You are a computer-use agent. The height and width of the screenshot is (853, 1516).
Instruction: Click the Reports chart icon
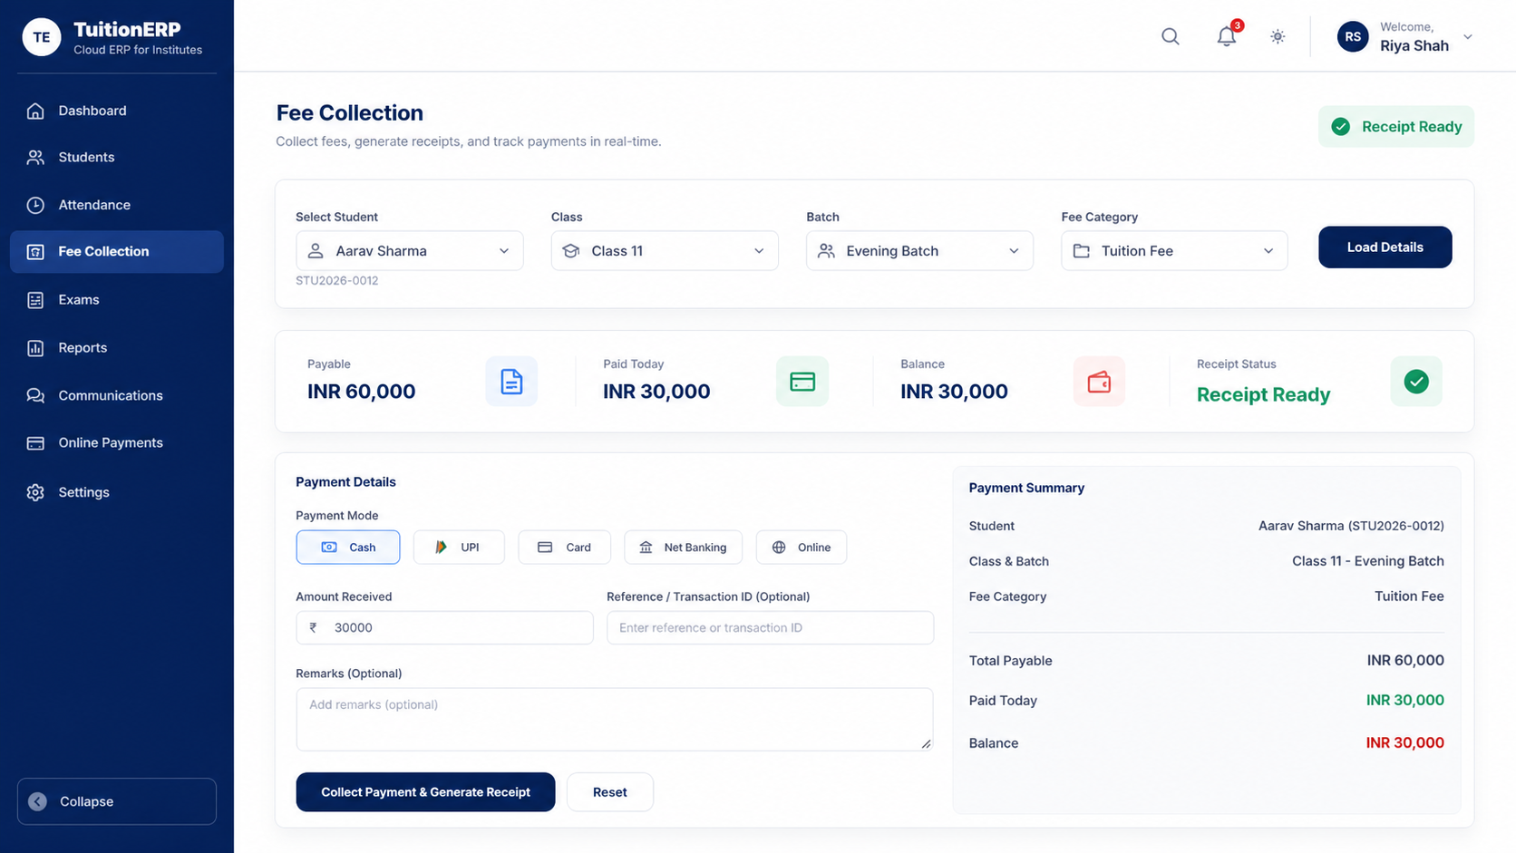pyautogui.click(x=35, y=348)
